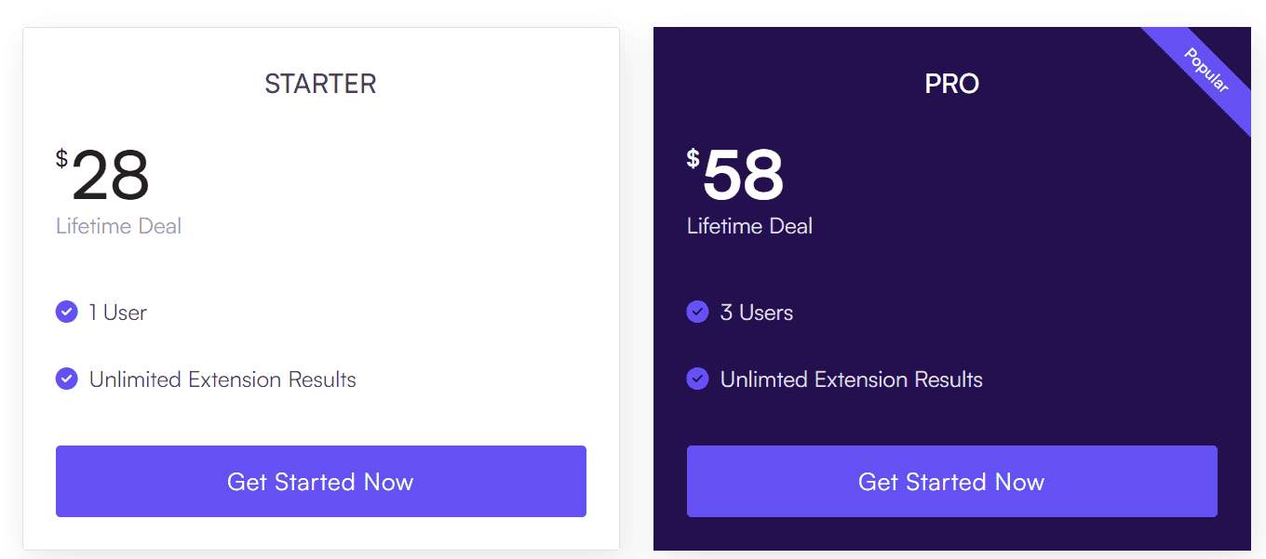Click Lifetime Deal under the Pro price
Image resolution: width=1266 pixels, height=559 pixels.
click(x=749, y=226)
